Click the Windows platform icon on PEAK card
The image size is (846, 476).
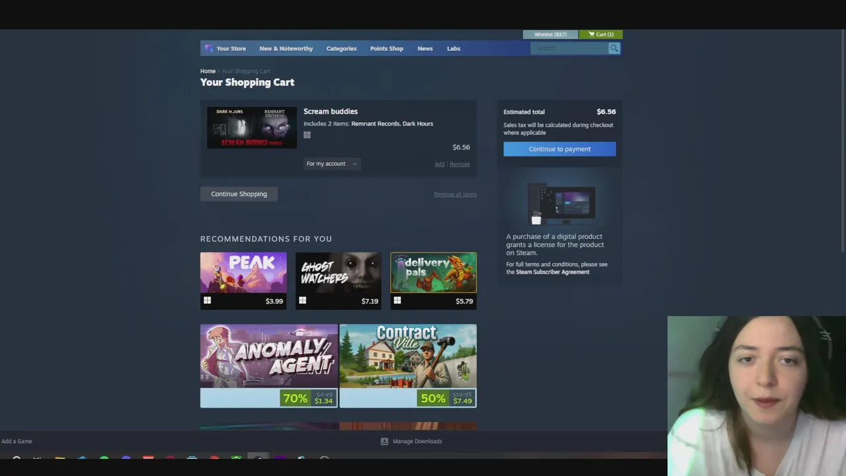tap(207, 301)
